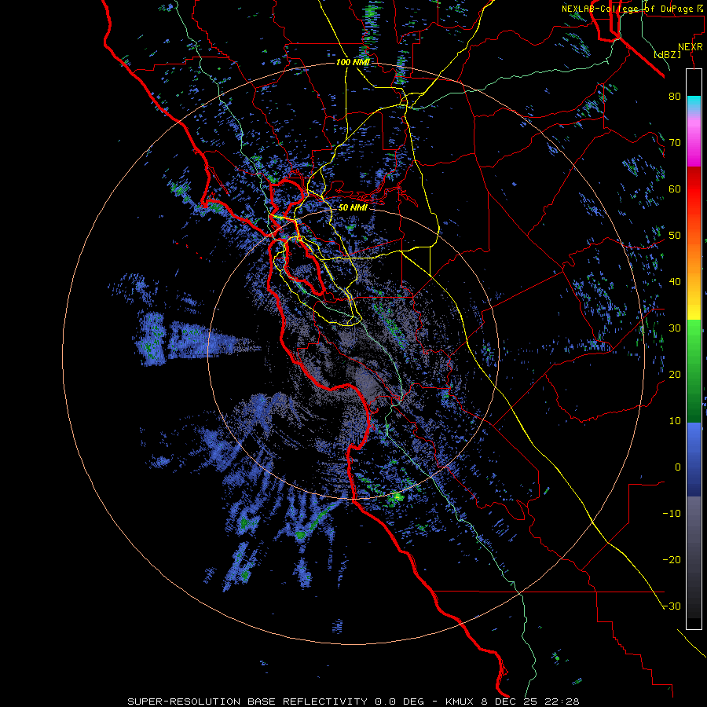Click the 50 value on the dBZ scale
Image resolution: width=707 pixels, height=707 pixels.
pos(675,236)
